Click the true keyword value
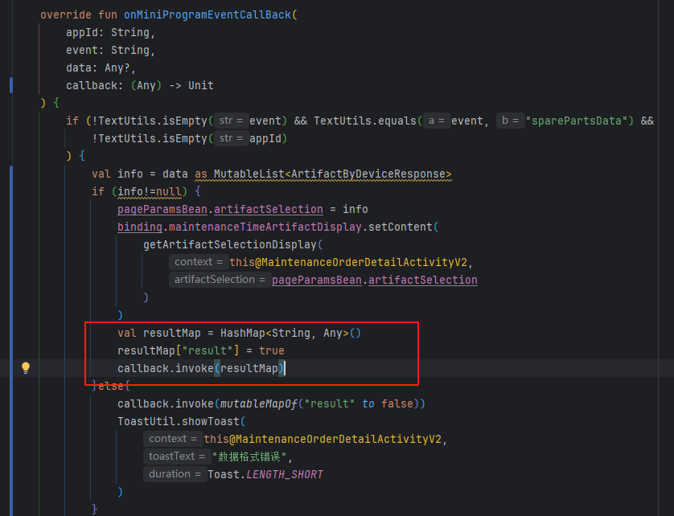The height and width of the screenshot is (516, 674). coord(271,350)
